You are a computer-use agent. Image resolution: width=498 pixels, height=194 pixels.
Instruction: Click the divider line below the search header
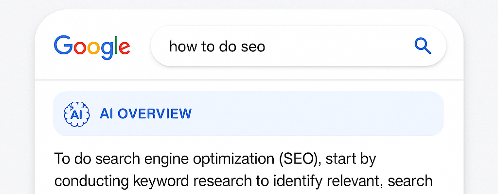pyautogui.click(x=249, y=80)
